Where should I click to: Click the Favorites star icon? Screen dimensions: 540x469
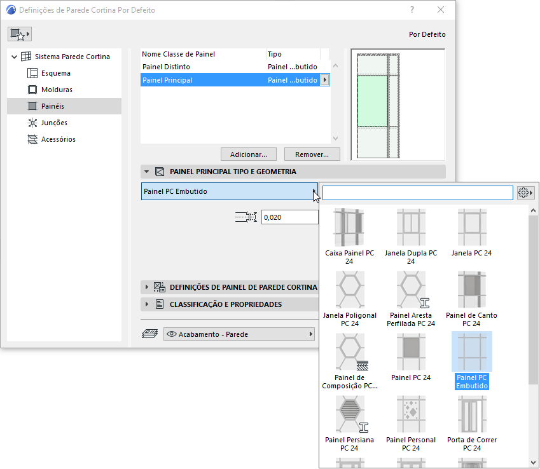pyautogui.click(x=20, y=33)
